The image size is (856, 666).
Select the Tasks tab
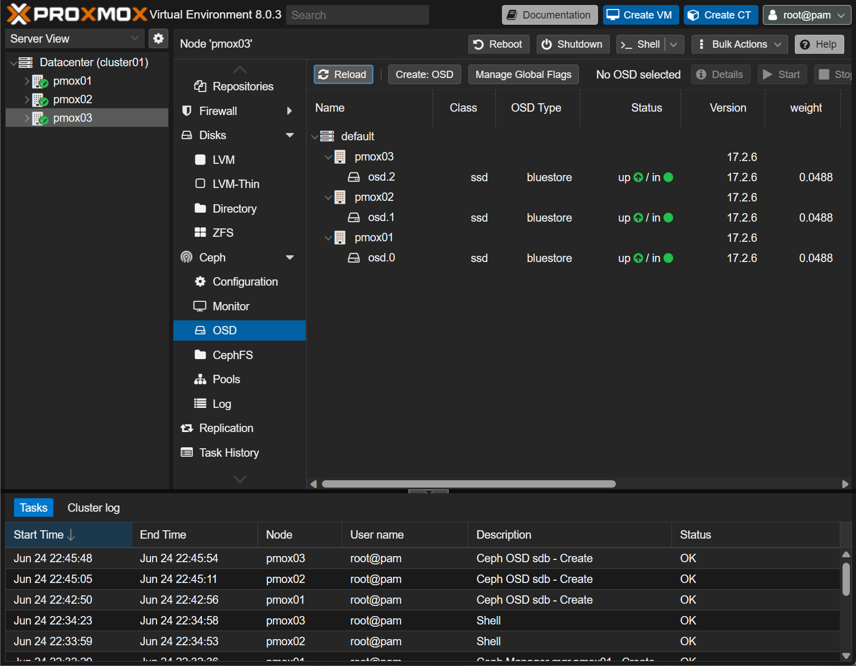point(34,508)
